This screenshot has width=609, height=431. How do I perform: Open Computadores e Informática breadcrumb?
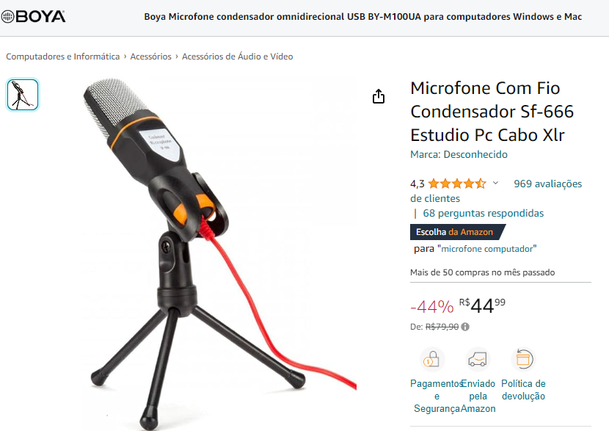point(63,57)
